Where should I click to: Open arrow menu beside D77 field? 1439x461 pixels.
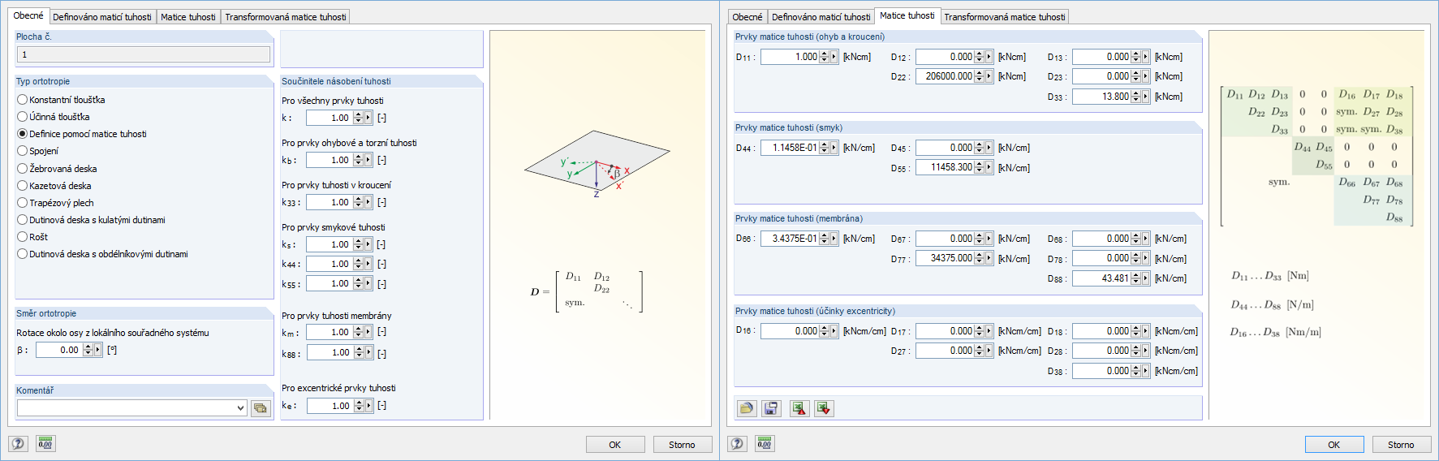989,258
